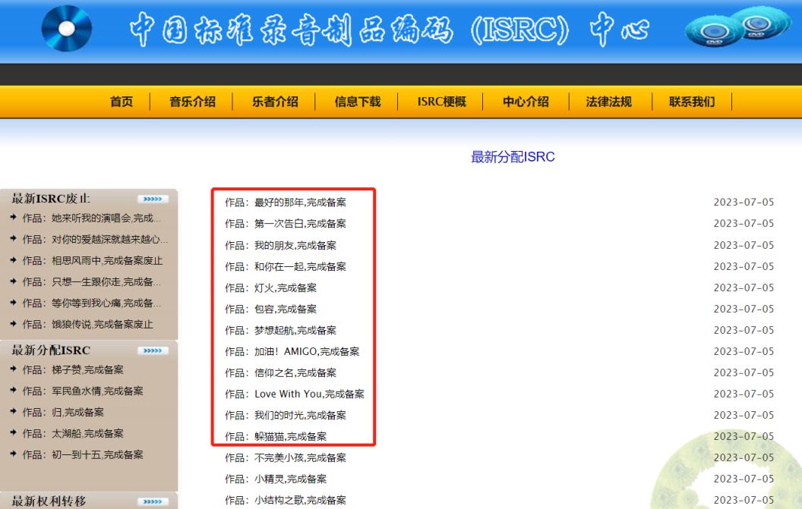The image size is (802, 509).
Task: Go to 首页 in navigation bar
Action: 122,102
